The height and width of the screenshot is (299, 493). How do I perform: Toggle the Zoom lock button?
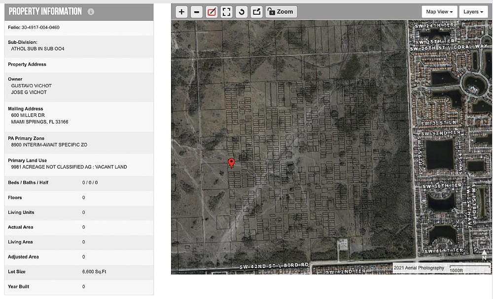(x=281, y=12)
